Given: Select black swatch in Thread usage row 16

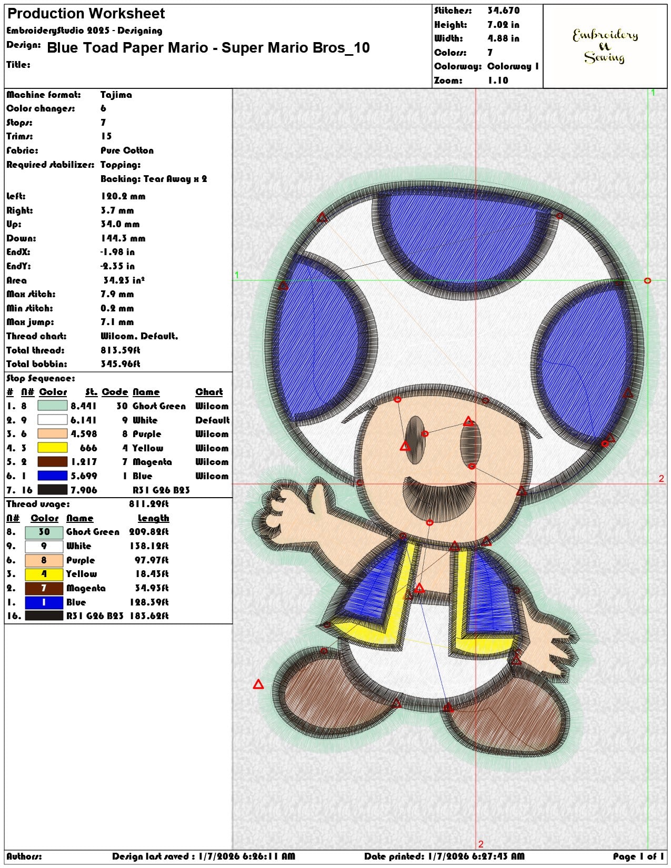Looking at the screenshot, I should coord(44,615).
